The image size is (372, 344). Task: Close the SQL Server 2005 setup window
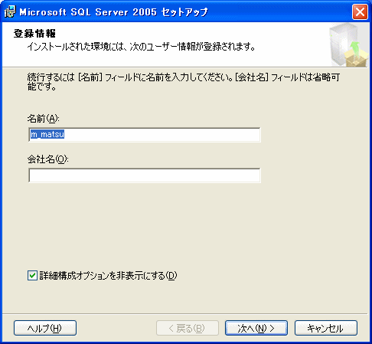point(360,11)
